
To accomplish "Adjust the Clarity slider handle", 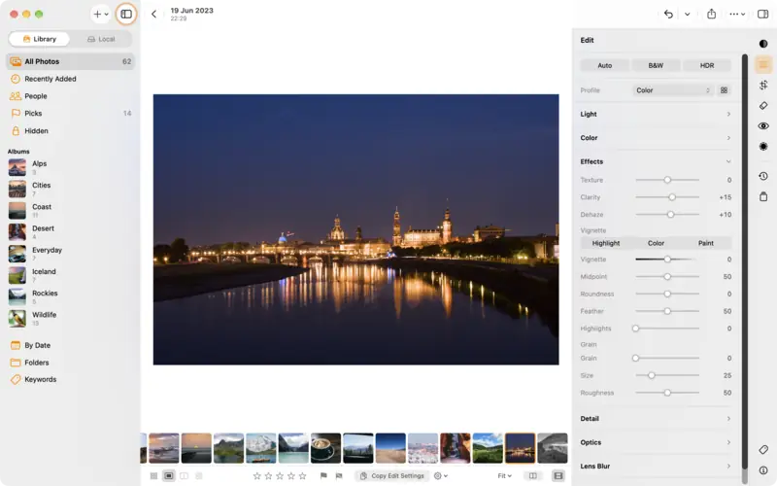I will pos(672,197).
